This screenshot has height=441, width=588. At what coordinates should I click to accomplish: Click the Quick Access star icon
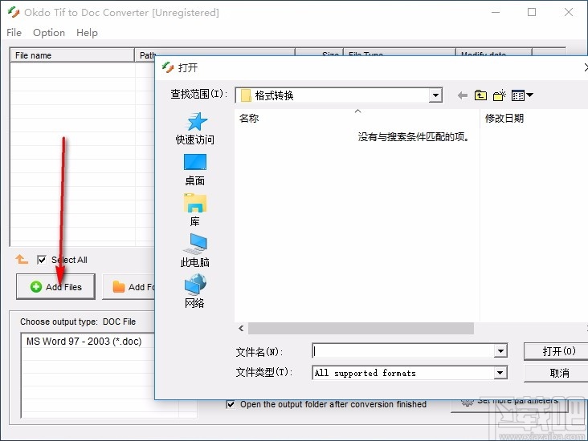(197, 122)
